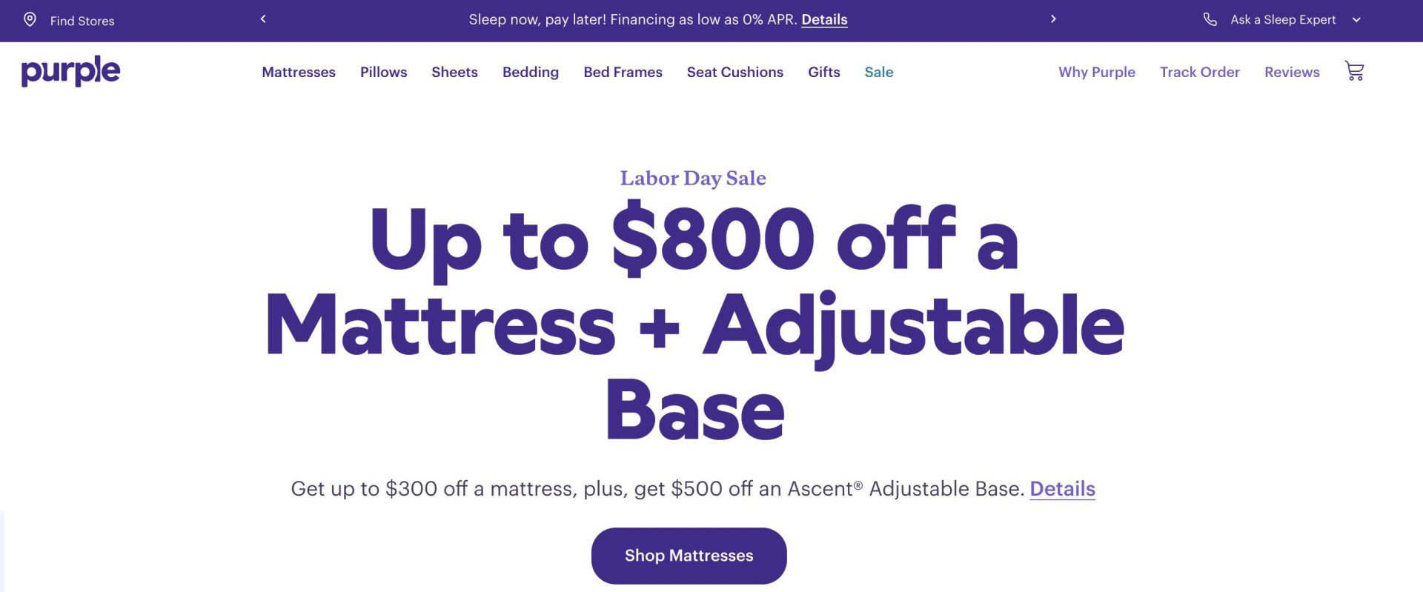Open the Sale page

point(878,72)
